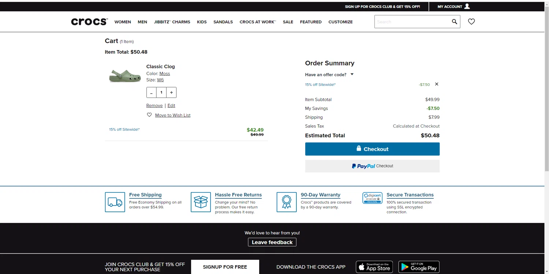
Task: Click the Estimated Total $50.48 value
Action: click(x=430, y=136)
